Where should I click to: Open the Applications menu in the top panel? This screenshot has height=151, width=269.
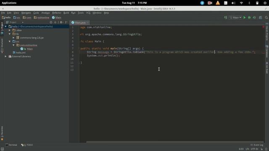[9, 3]
